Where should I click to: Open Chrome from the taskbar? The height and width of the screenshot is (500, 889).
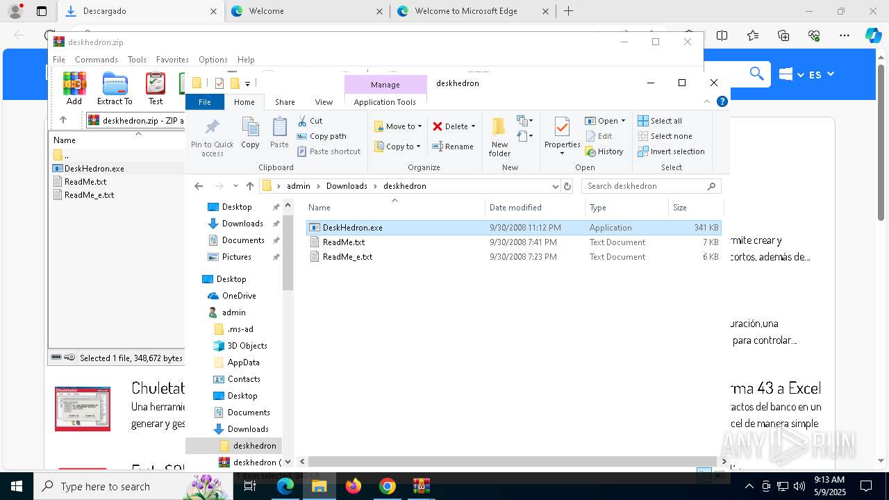click(388, 486)
